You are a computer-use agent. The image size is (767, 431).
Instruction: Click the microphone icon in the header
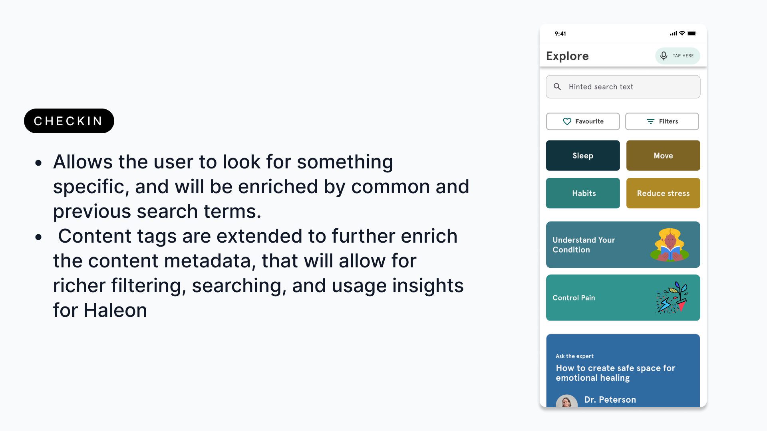664,56
